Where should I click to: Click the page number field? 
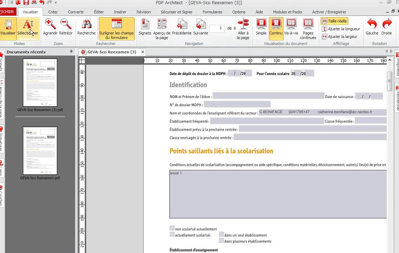click(x=217, y=28)
